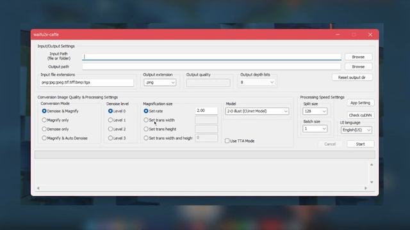
Task: Focus the Output path text field
Action: pos(211,66)
